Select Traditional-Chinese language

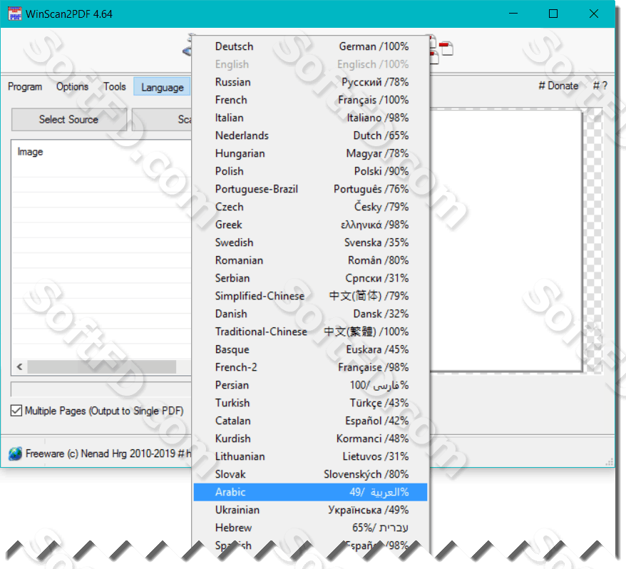pos(310,332)
